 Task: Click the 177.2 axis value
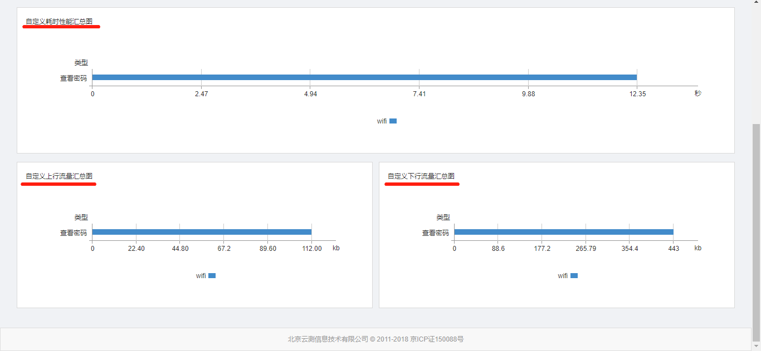542,249
